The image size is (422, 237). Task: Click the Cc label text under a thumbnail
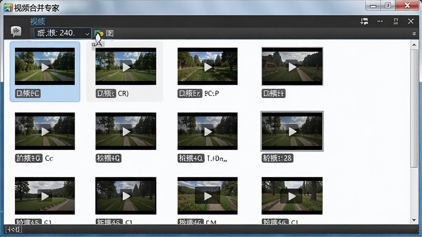click(x=49, y=158)
